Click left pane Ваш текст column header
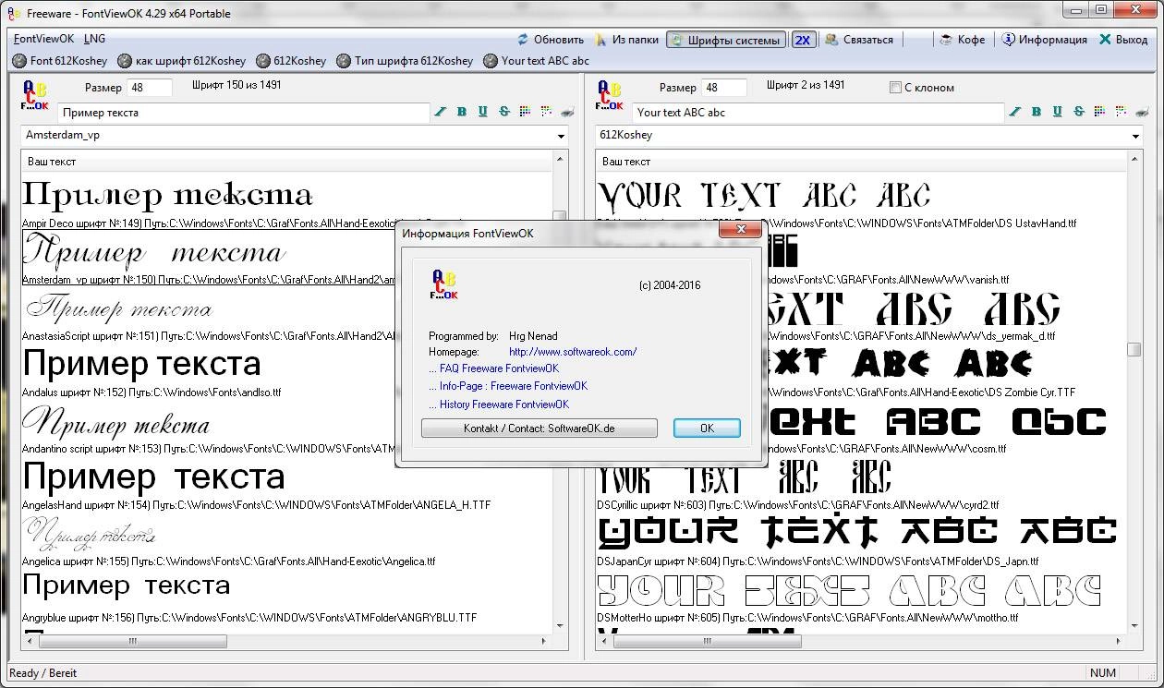 pos(286,162)
